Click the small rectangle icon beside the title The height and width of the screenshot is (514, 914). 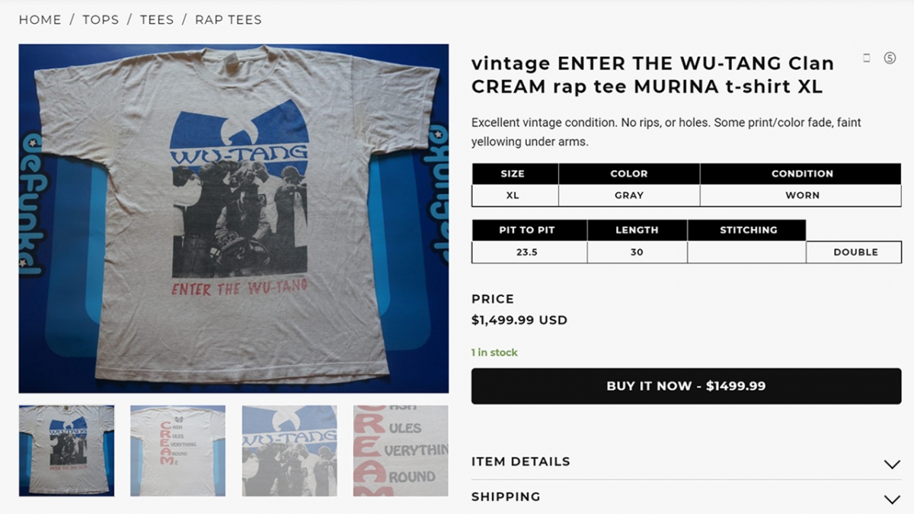pyautogui.click(x=867, y=58)
